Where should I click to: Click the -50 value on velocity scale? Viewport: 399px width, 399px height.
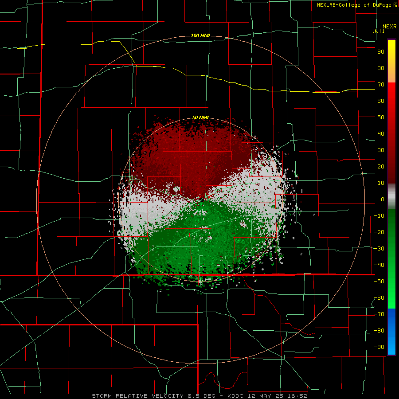coord(379,282)
